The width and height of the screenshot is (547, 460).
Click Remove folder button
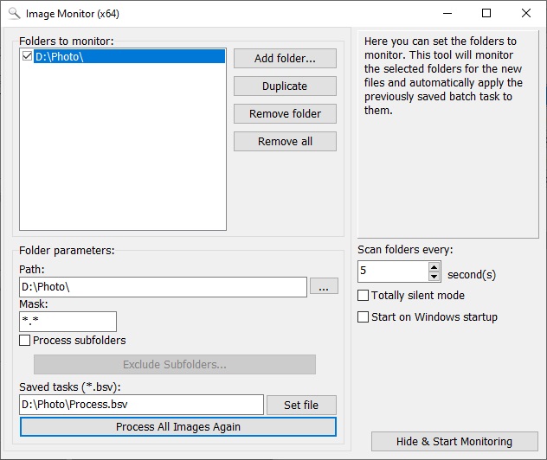285,114
